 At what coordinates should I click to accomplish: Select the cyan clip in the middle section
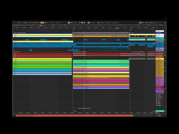(x=101, y=66)
